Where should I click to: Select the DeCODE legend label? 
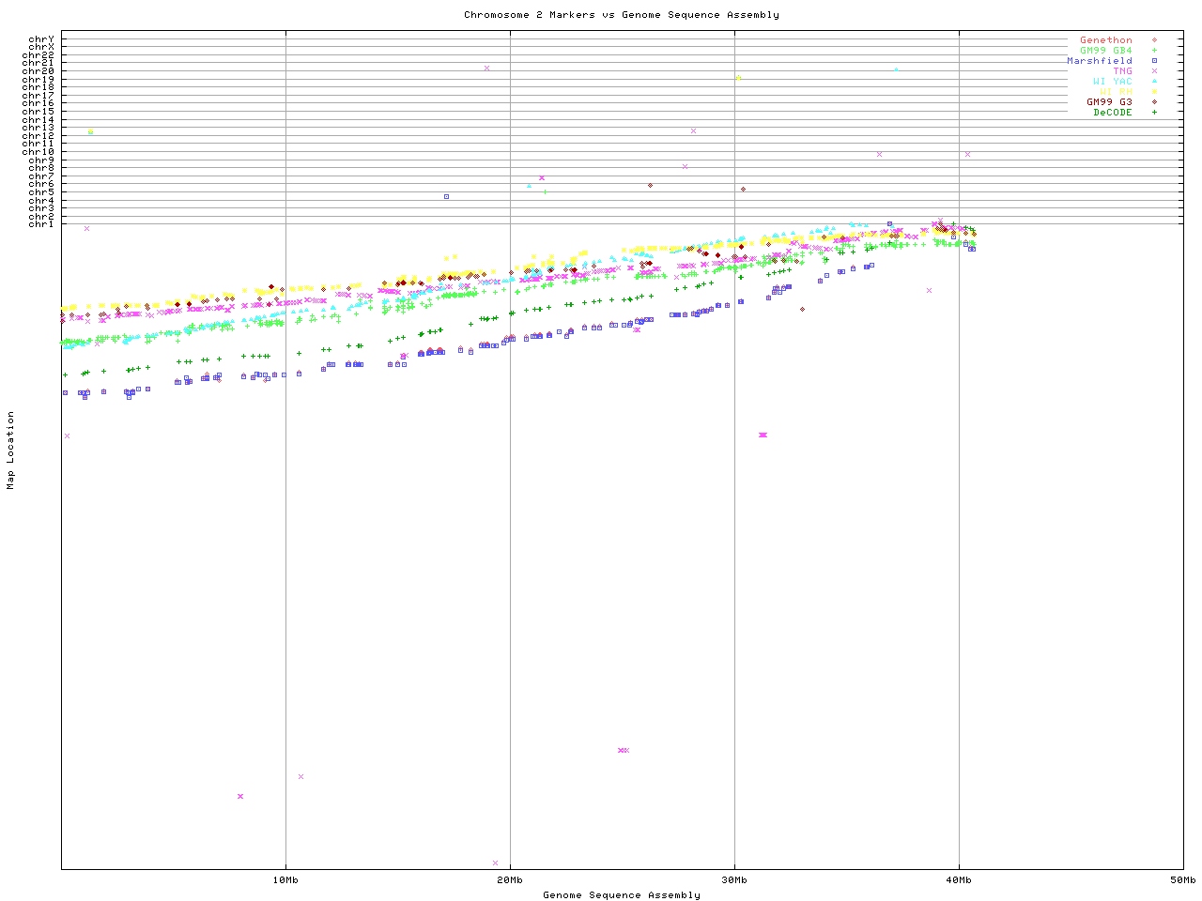pos(1113,113)
